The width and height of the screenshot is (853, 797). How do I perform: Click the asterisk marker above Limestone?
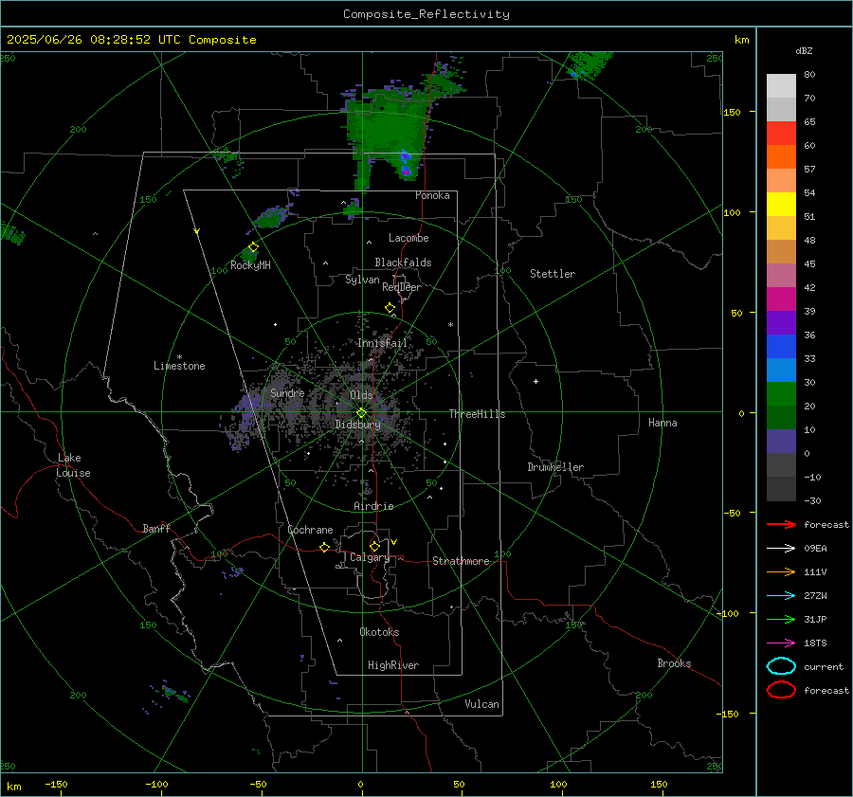pos(179,357)
